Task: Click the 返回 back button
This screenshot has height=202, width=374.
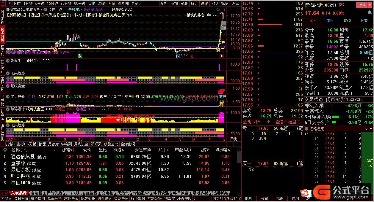Action: (235, 4)
